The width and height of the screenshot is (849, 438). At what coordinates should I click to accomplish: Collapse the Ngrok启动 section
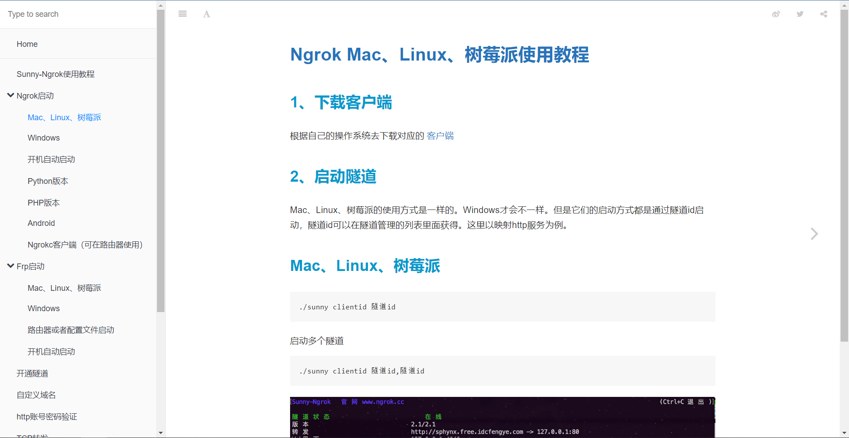(11, 95)
